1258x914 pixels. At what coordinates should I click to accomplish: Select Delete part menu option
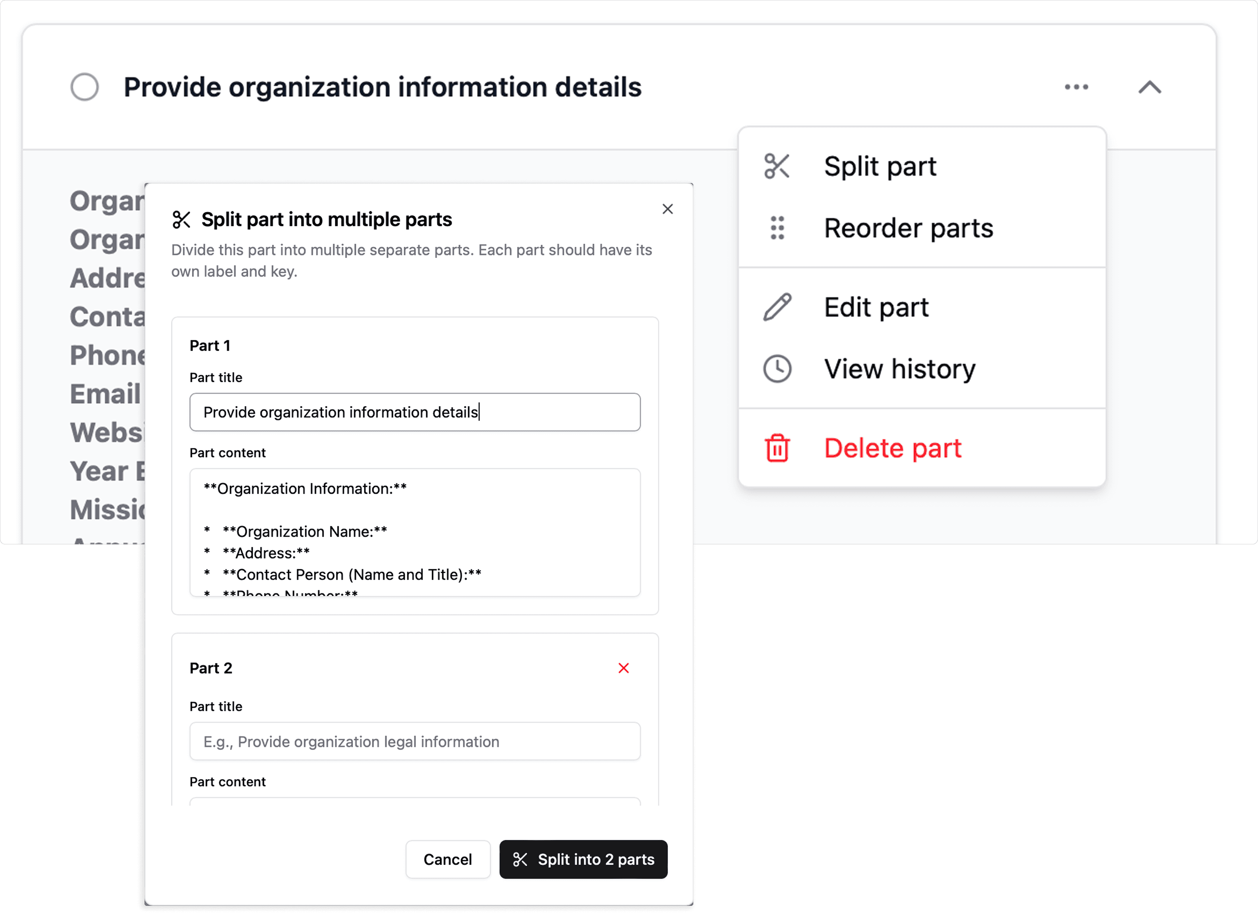point(892,448)
